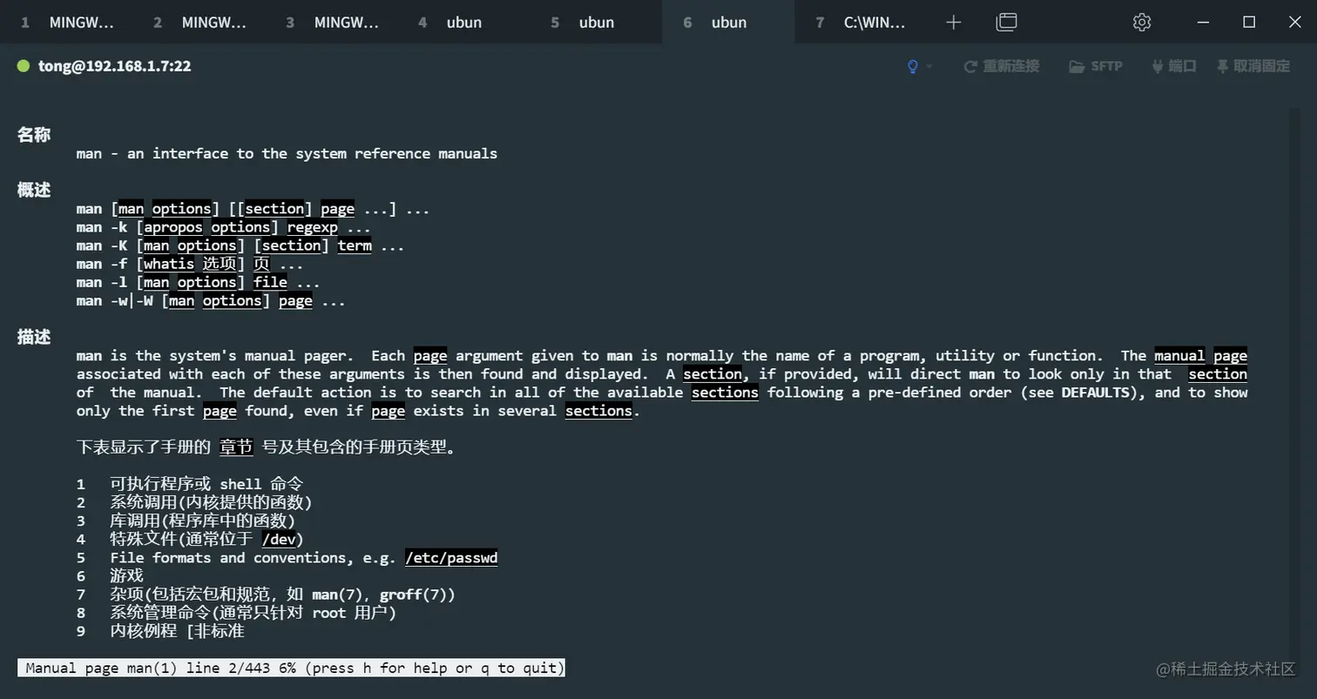Screen dimensions: 1317x699
Task: Open the SFTP file browser
Action: click(1095, 66)
